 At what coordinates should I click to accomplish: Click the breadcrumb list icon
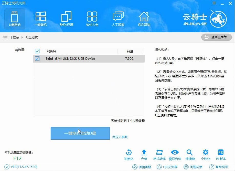point(5,37)
